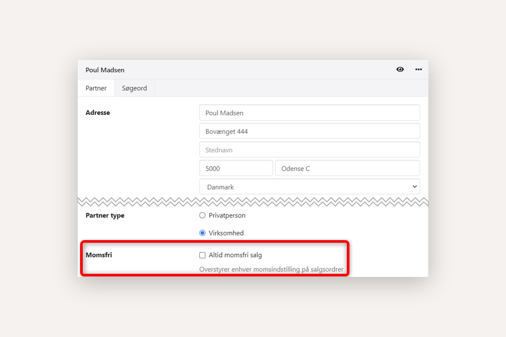Switch to the Søgeord tab

tap(134, 88)
